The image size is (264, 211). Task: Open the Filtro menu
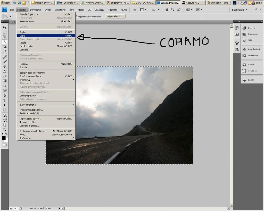point(71,10)
